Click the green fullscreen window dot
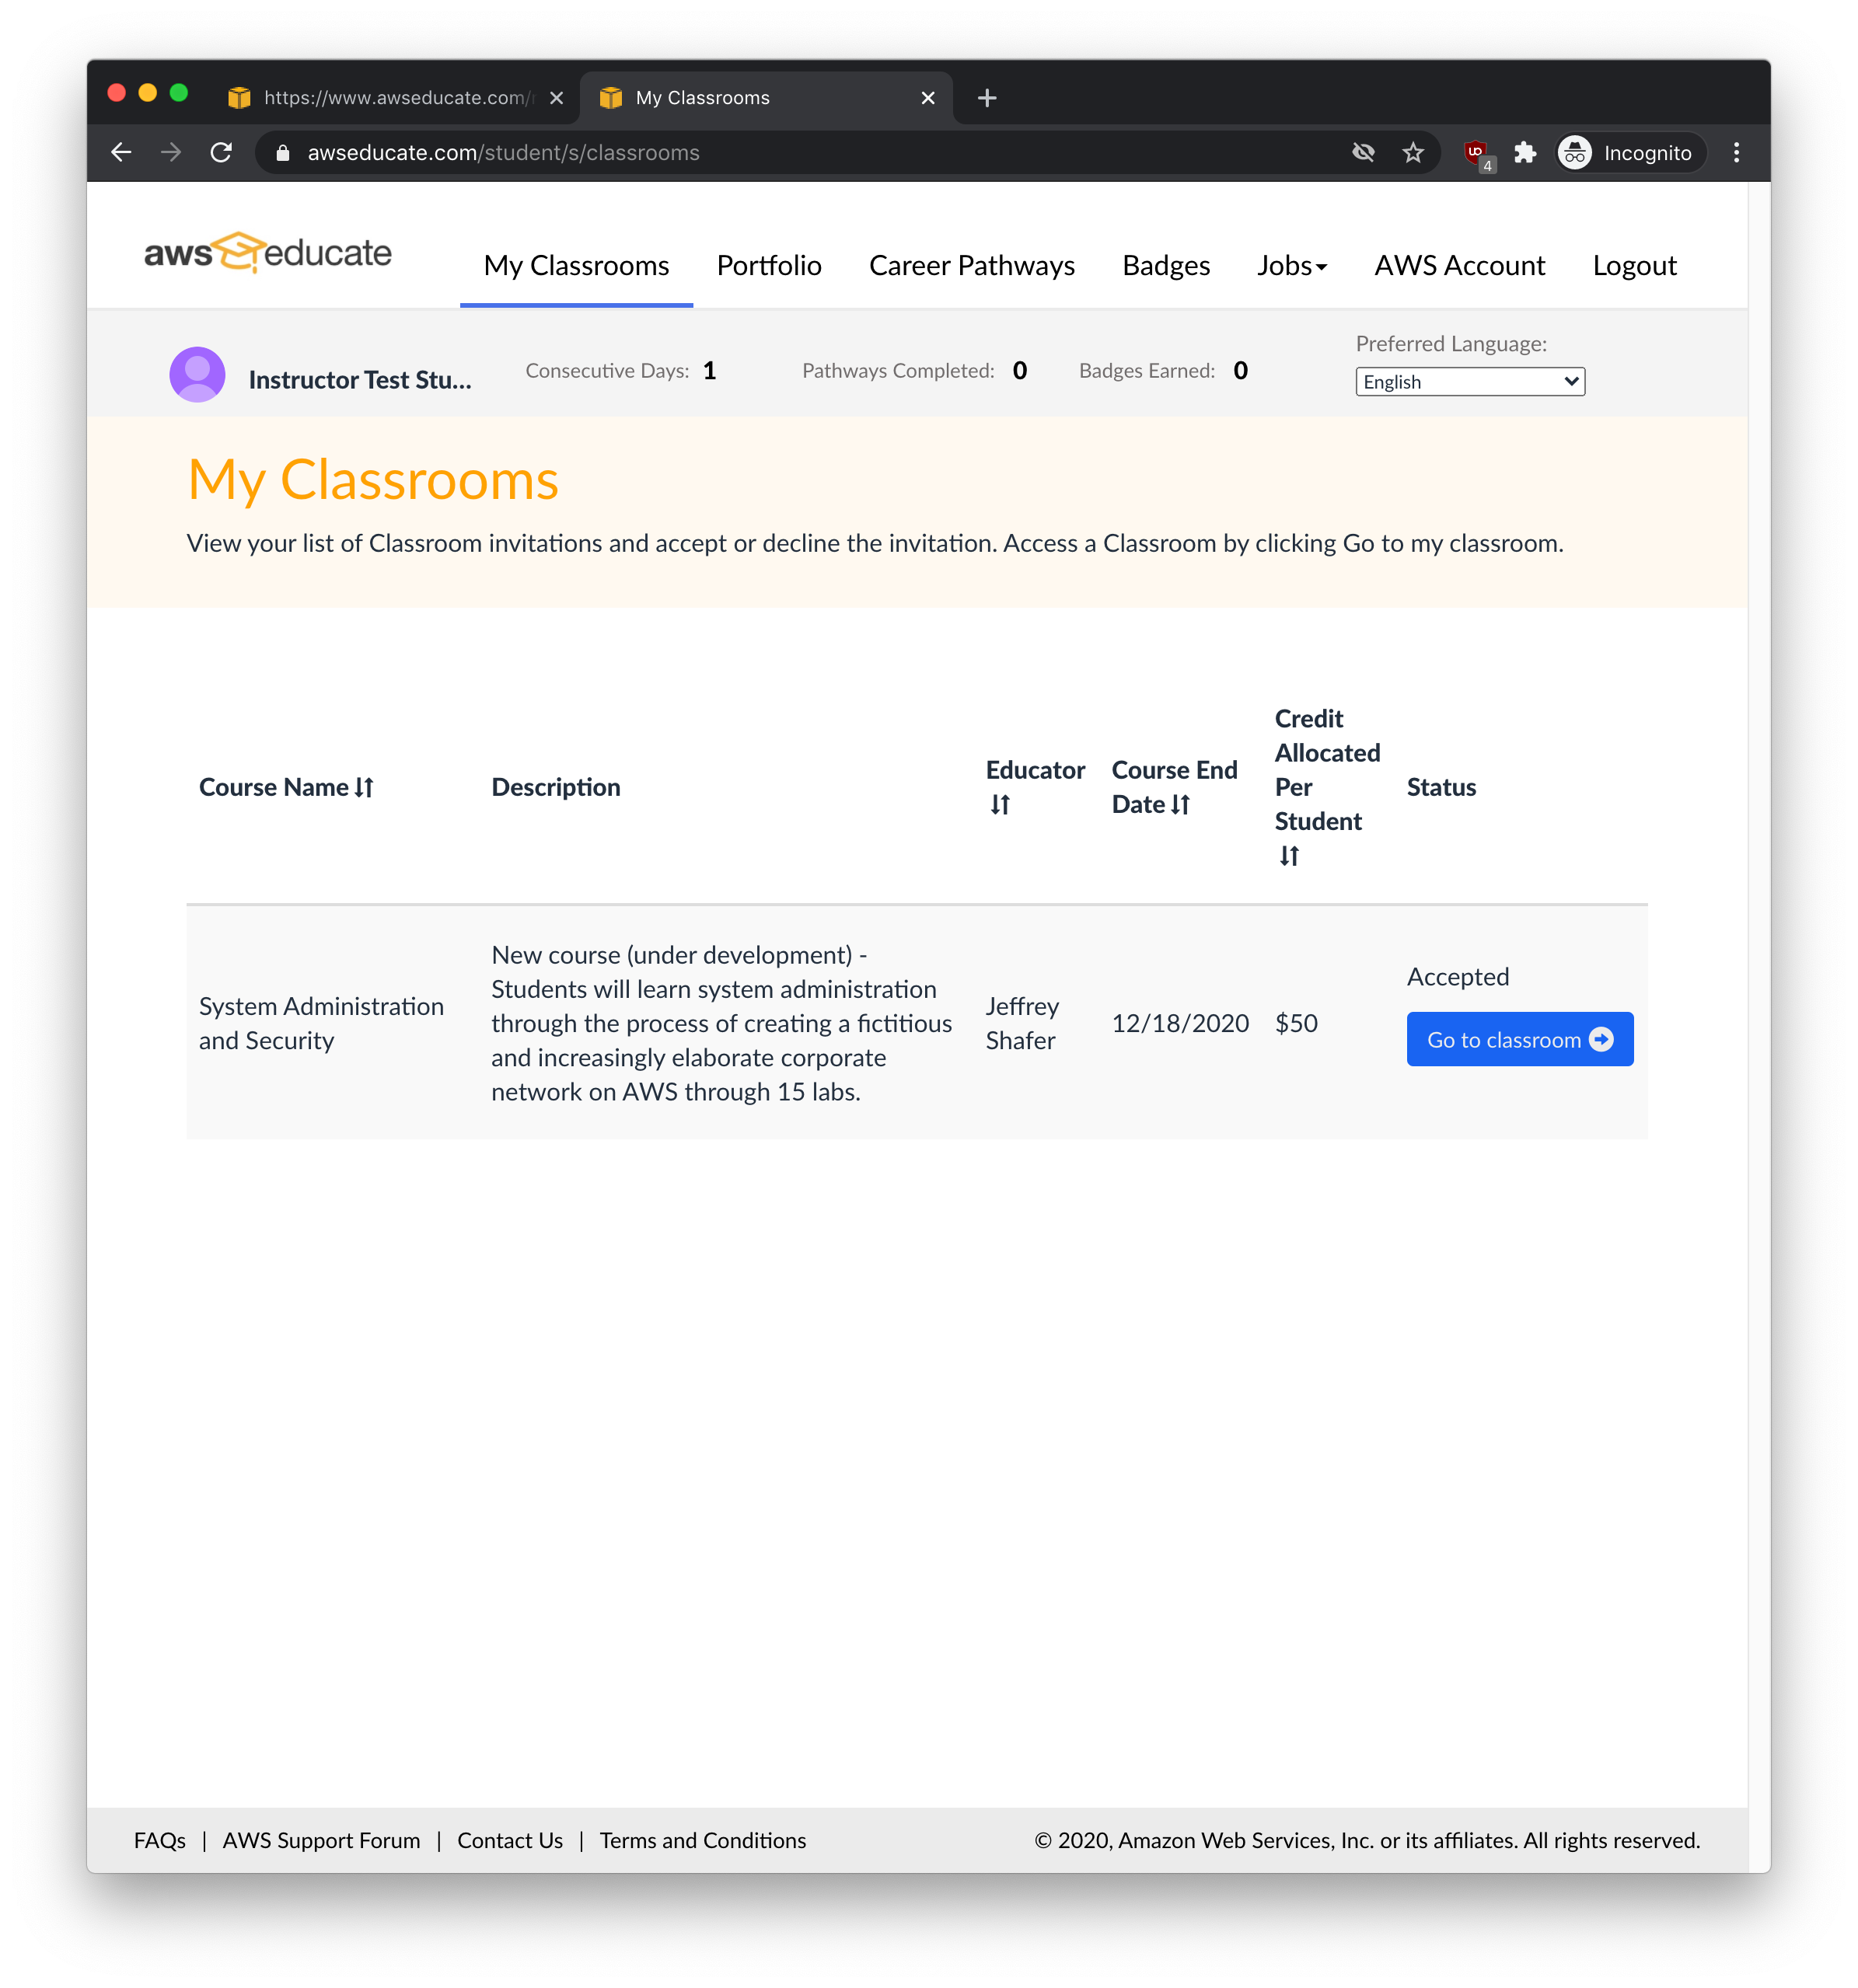This screenshot has width=1858, height=1988. tap(179, 92)
